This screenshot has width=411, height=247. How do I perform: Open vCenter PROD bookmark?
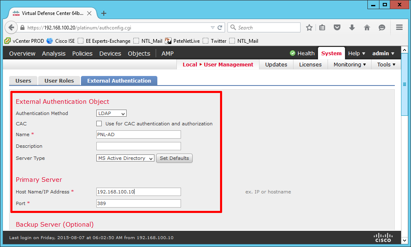point(24,41)
